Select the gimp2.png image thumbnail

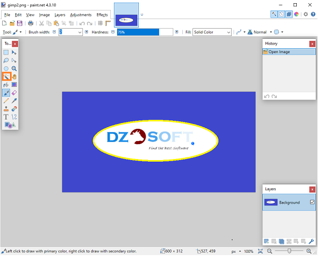tap(126, 15)
